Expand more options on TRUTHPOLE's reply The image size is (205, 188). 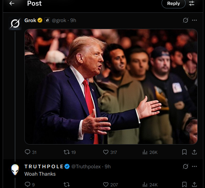point(194,167)
